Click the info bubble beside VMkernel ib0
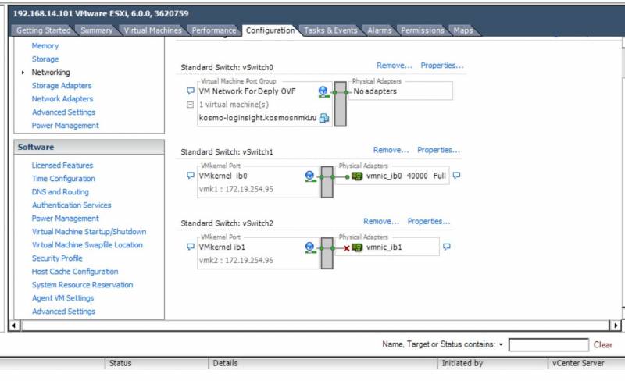The height and width of the screenshot is (381, 625). 191,176
